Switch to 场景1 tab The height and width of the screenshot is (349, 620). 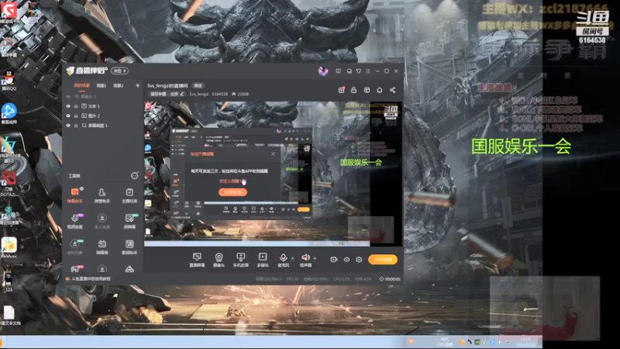click(x=102, y=85)
